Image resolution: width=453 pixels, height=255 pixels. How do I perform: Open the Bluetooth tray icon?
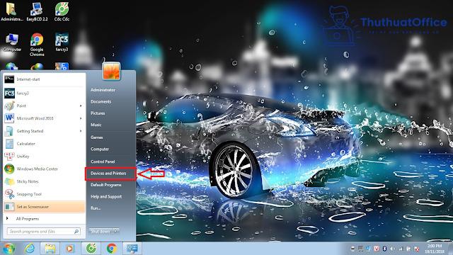tap(384, 249)
